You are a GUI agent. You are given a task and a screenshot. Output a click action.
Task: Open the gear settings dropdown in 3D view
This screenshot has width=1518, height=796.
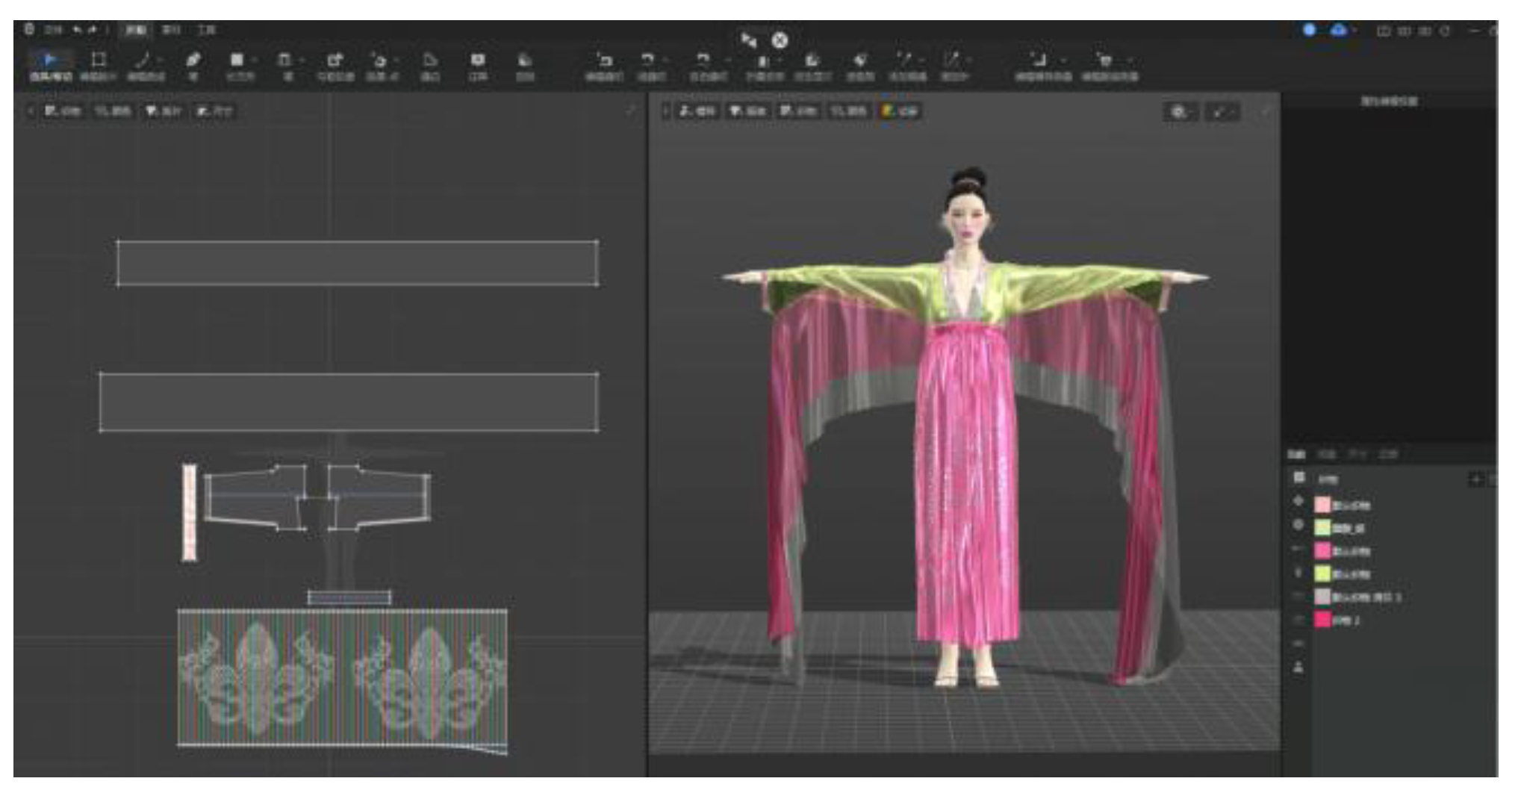1181,112
